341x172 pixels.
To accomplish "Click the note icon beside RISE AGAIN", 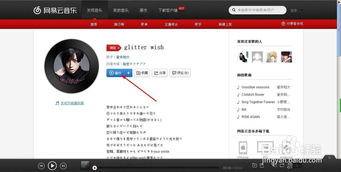I will 238,117.
